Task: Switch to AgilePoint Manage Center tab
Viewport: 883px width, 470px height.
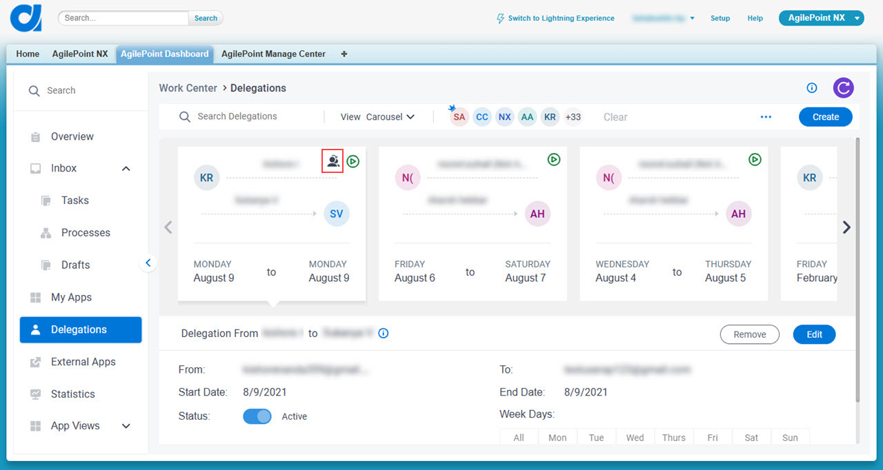Action: (x=273, y=54)
